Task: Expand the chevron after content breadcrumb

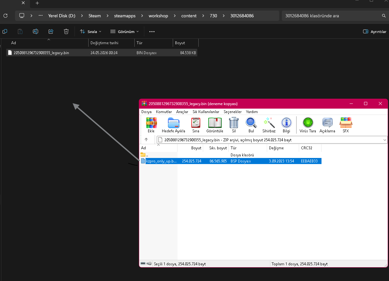Action: point(203,16)
